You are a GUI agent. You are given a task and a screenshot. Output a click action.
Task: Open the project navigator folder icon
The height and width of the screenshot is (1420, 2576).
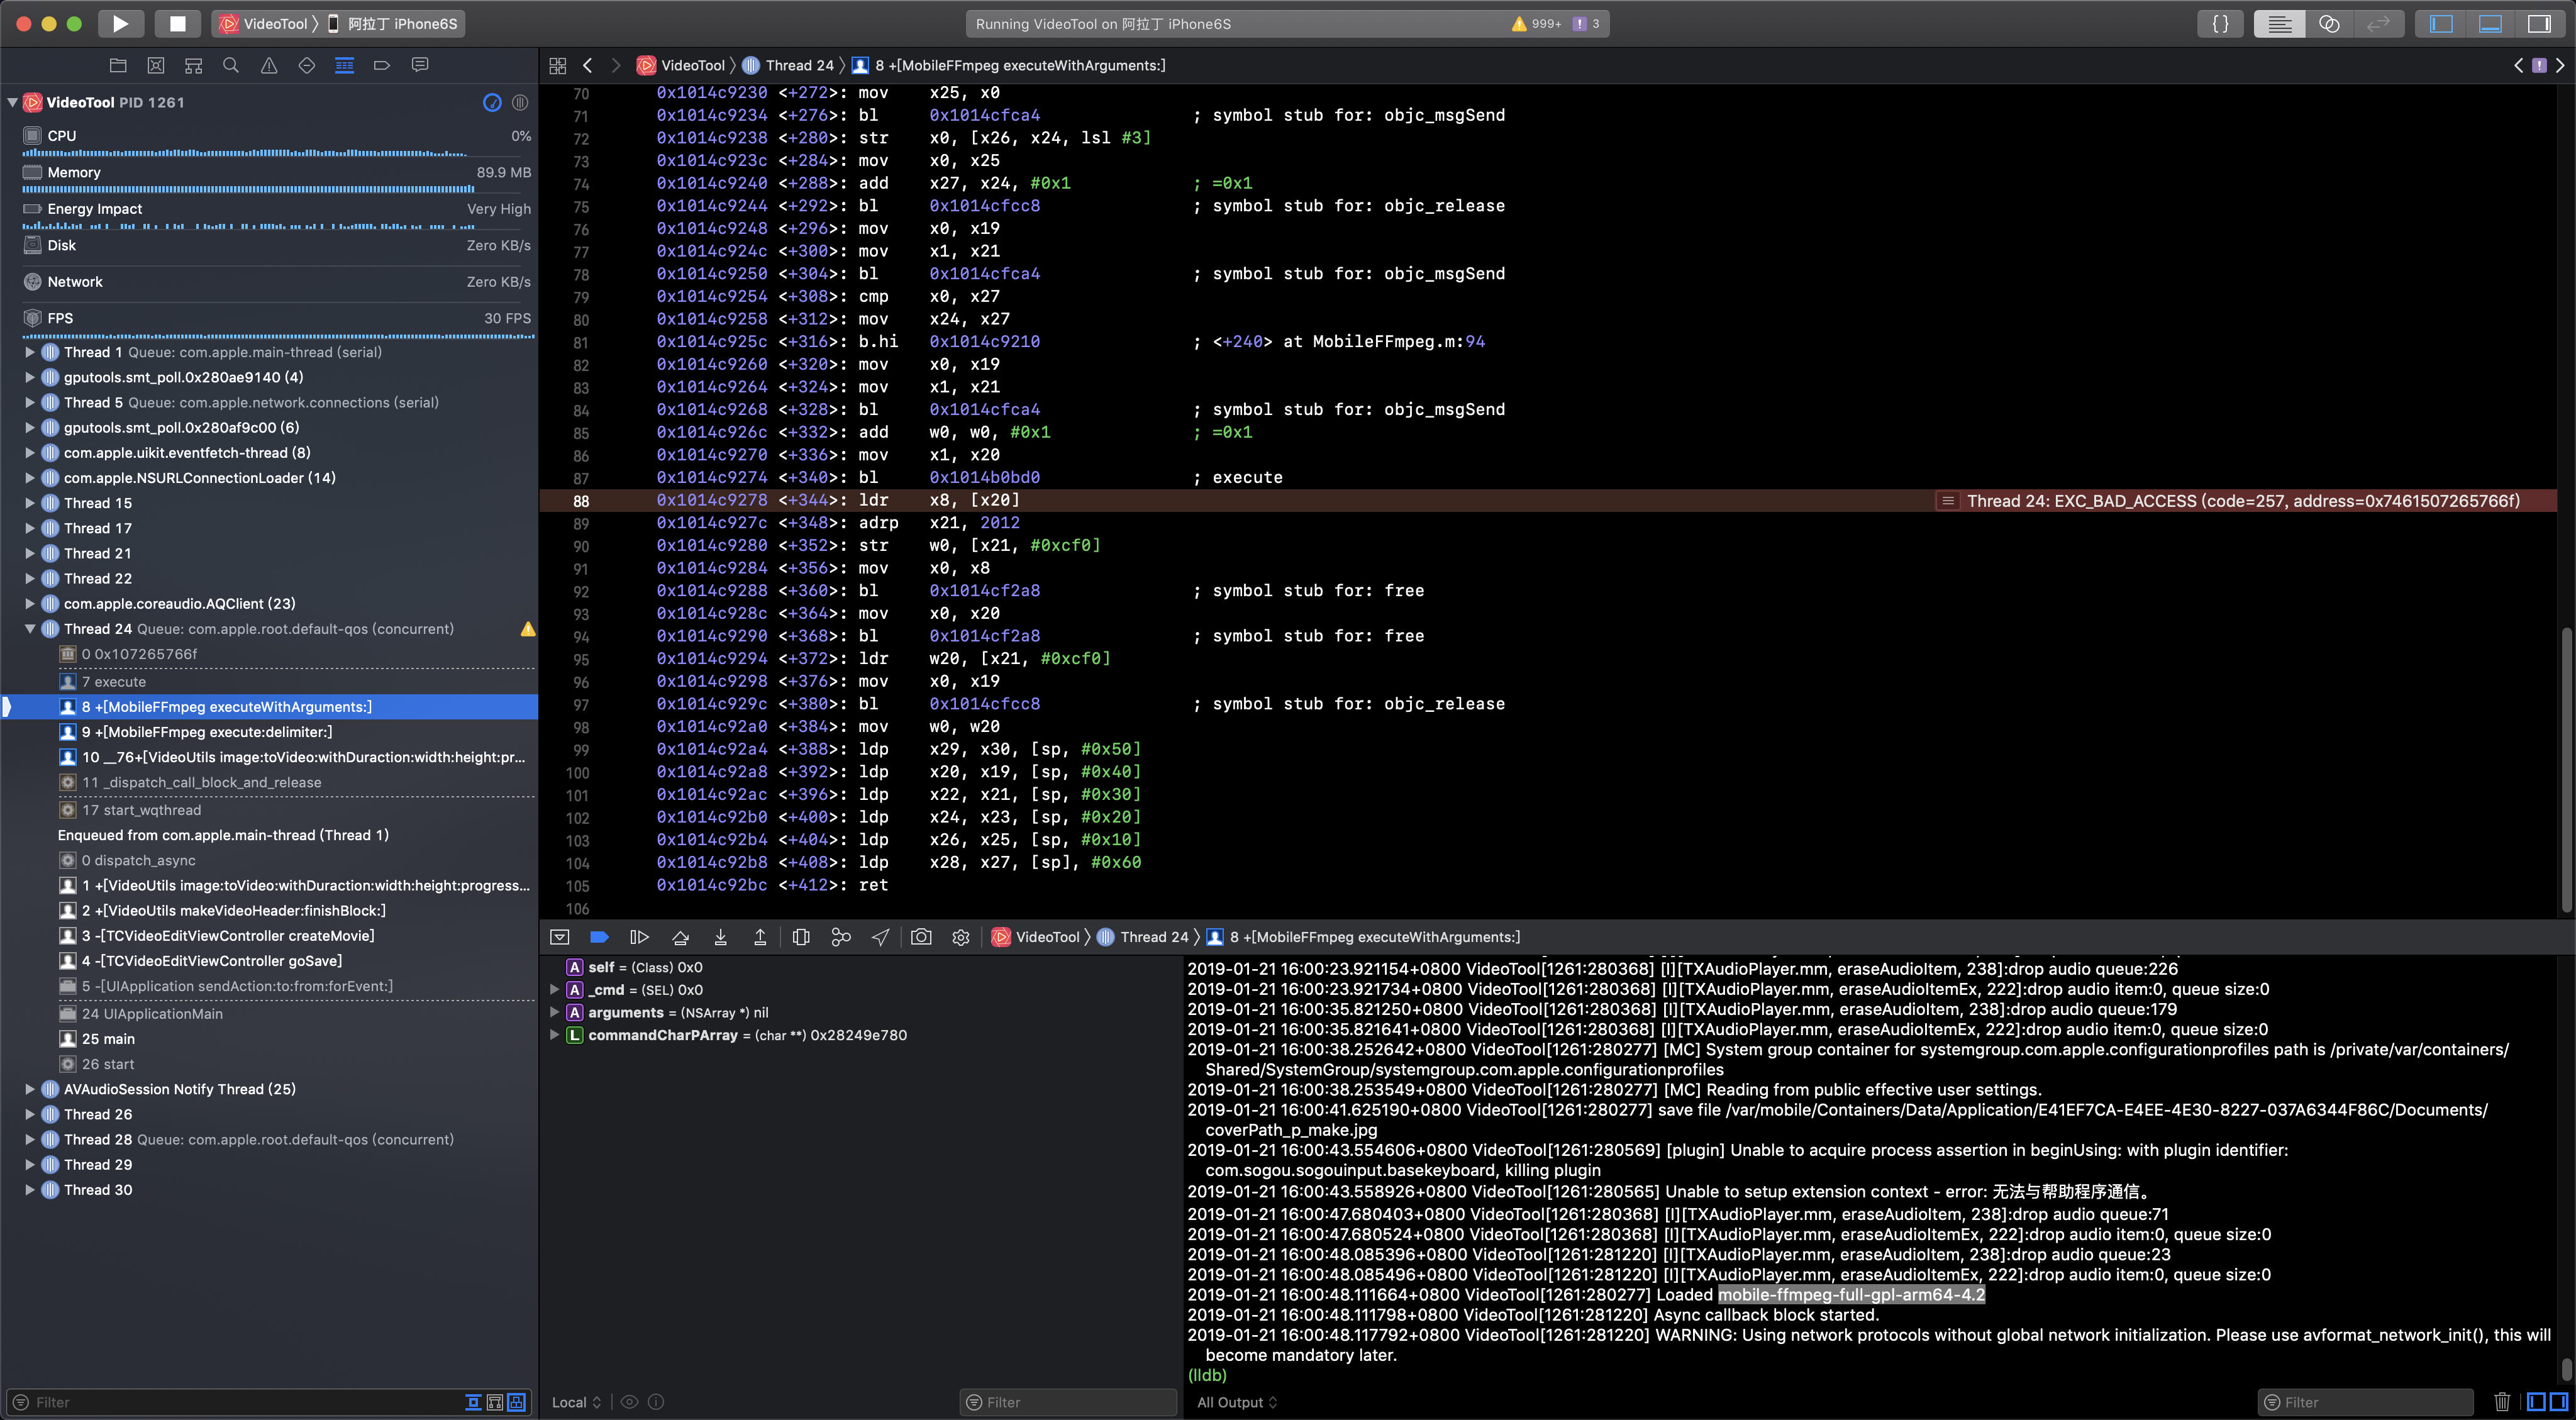118,64
